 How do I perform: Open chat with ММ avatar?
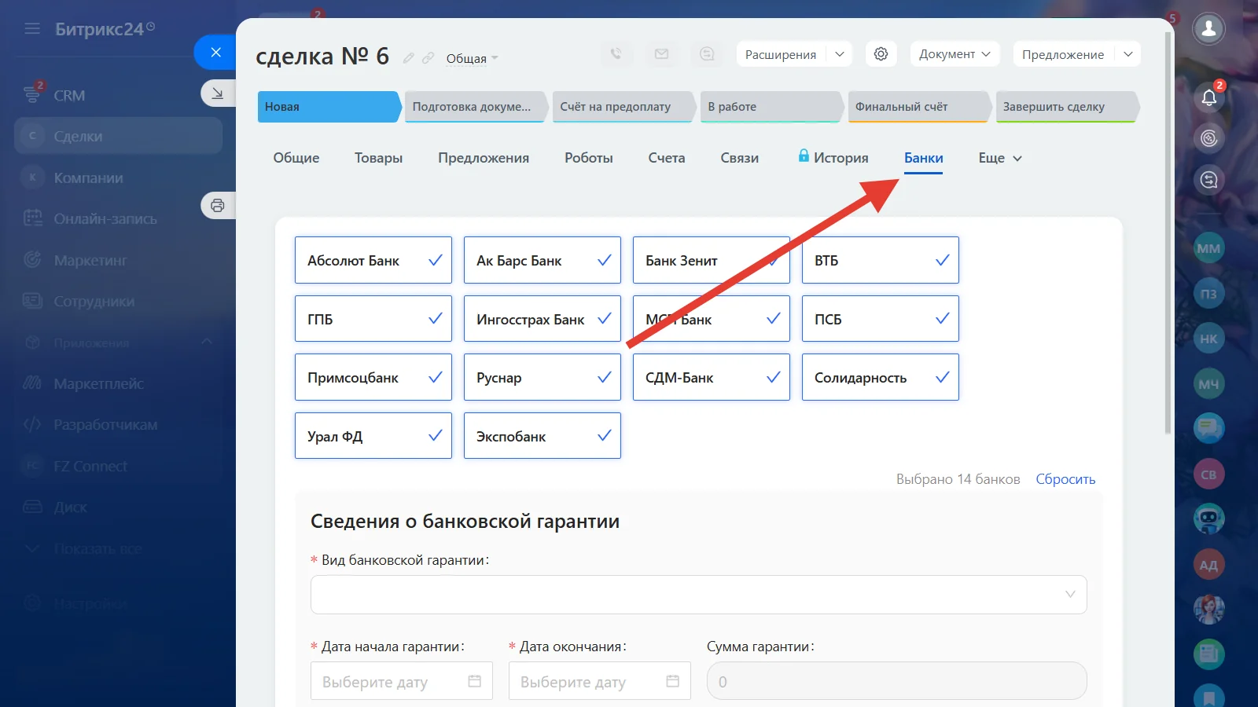pyautogui.click(x=1209, y=248)
